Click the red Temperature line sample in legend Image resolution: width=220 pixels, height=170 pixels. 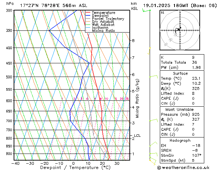[x=88, y=12]
